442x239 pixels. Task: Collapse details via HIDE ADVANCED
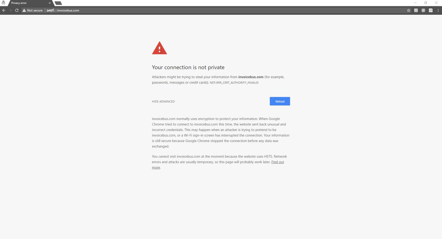163,101
